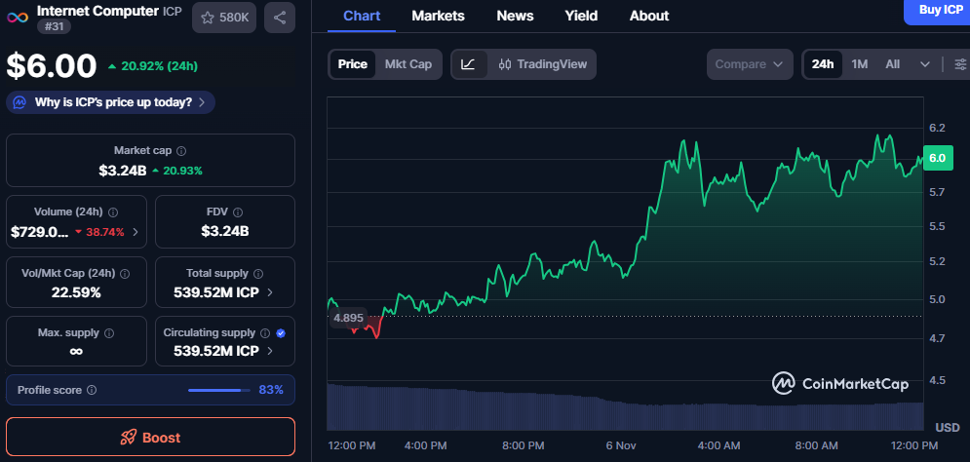970x462 pixels.
Task: Click the Profile score info icon
Action: click(92, 390)
